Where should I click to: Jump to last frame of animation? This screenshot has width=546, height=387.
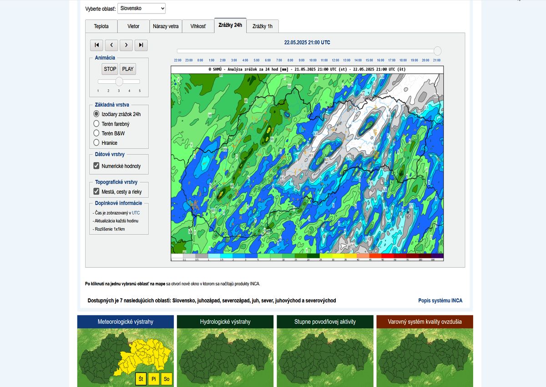point(141,45)
